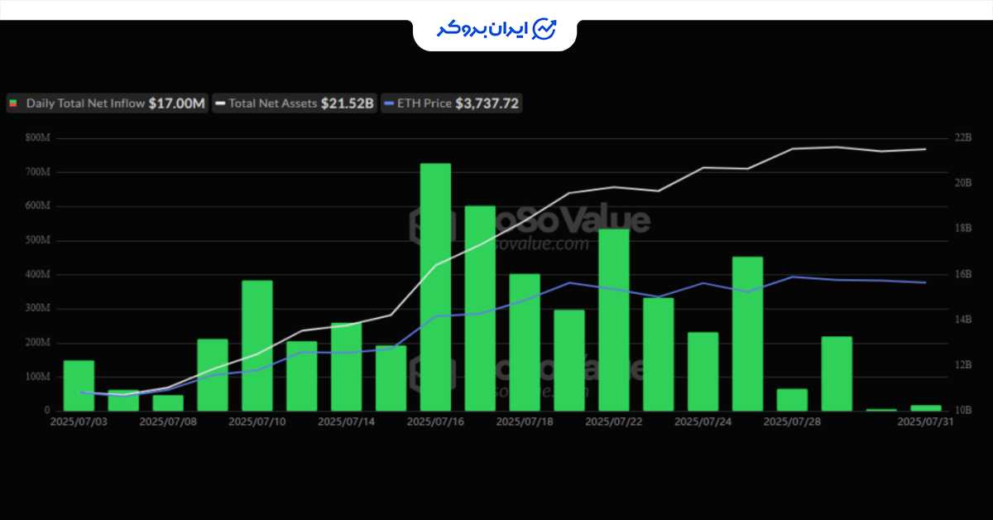This screenshot has width=993, height=520.
Task: Select the tallest green bar above 2025/07/16
Action: point(435,286)
